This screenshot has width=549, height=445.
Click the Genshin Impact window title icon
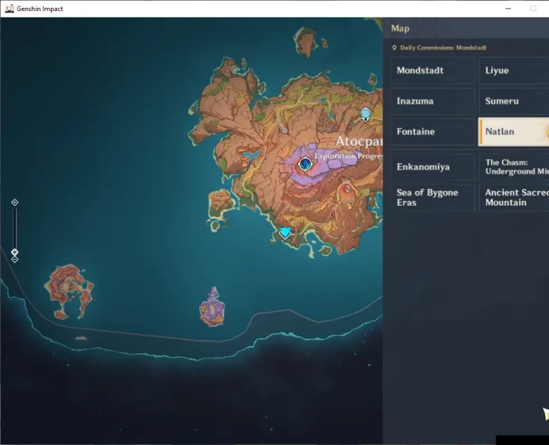click(x=10, y=9)
